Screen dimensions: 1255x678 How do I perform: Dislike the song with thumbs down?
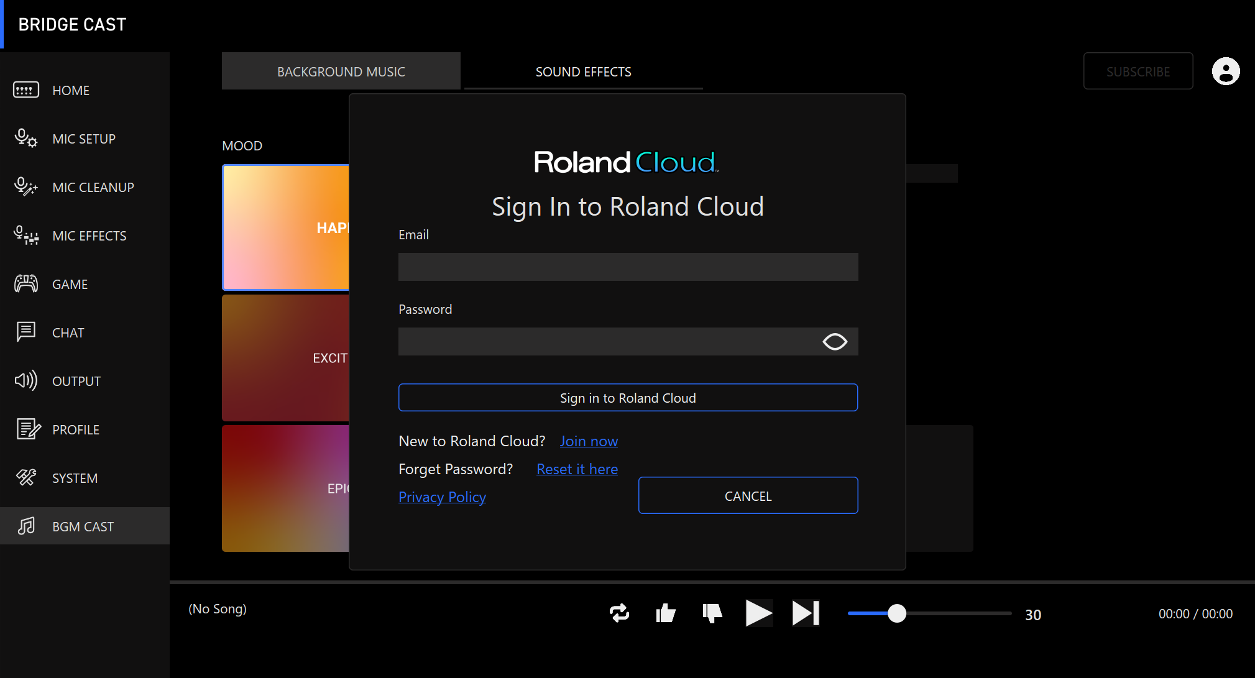[x=712, y=613]
